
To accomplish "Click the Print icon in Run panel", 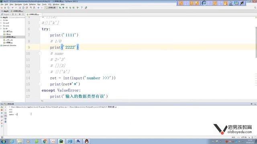I will tap(5, 119).
